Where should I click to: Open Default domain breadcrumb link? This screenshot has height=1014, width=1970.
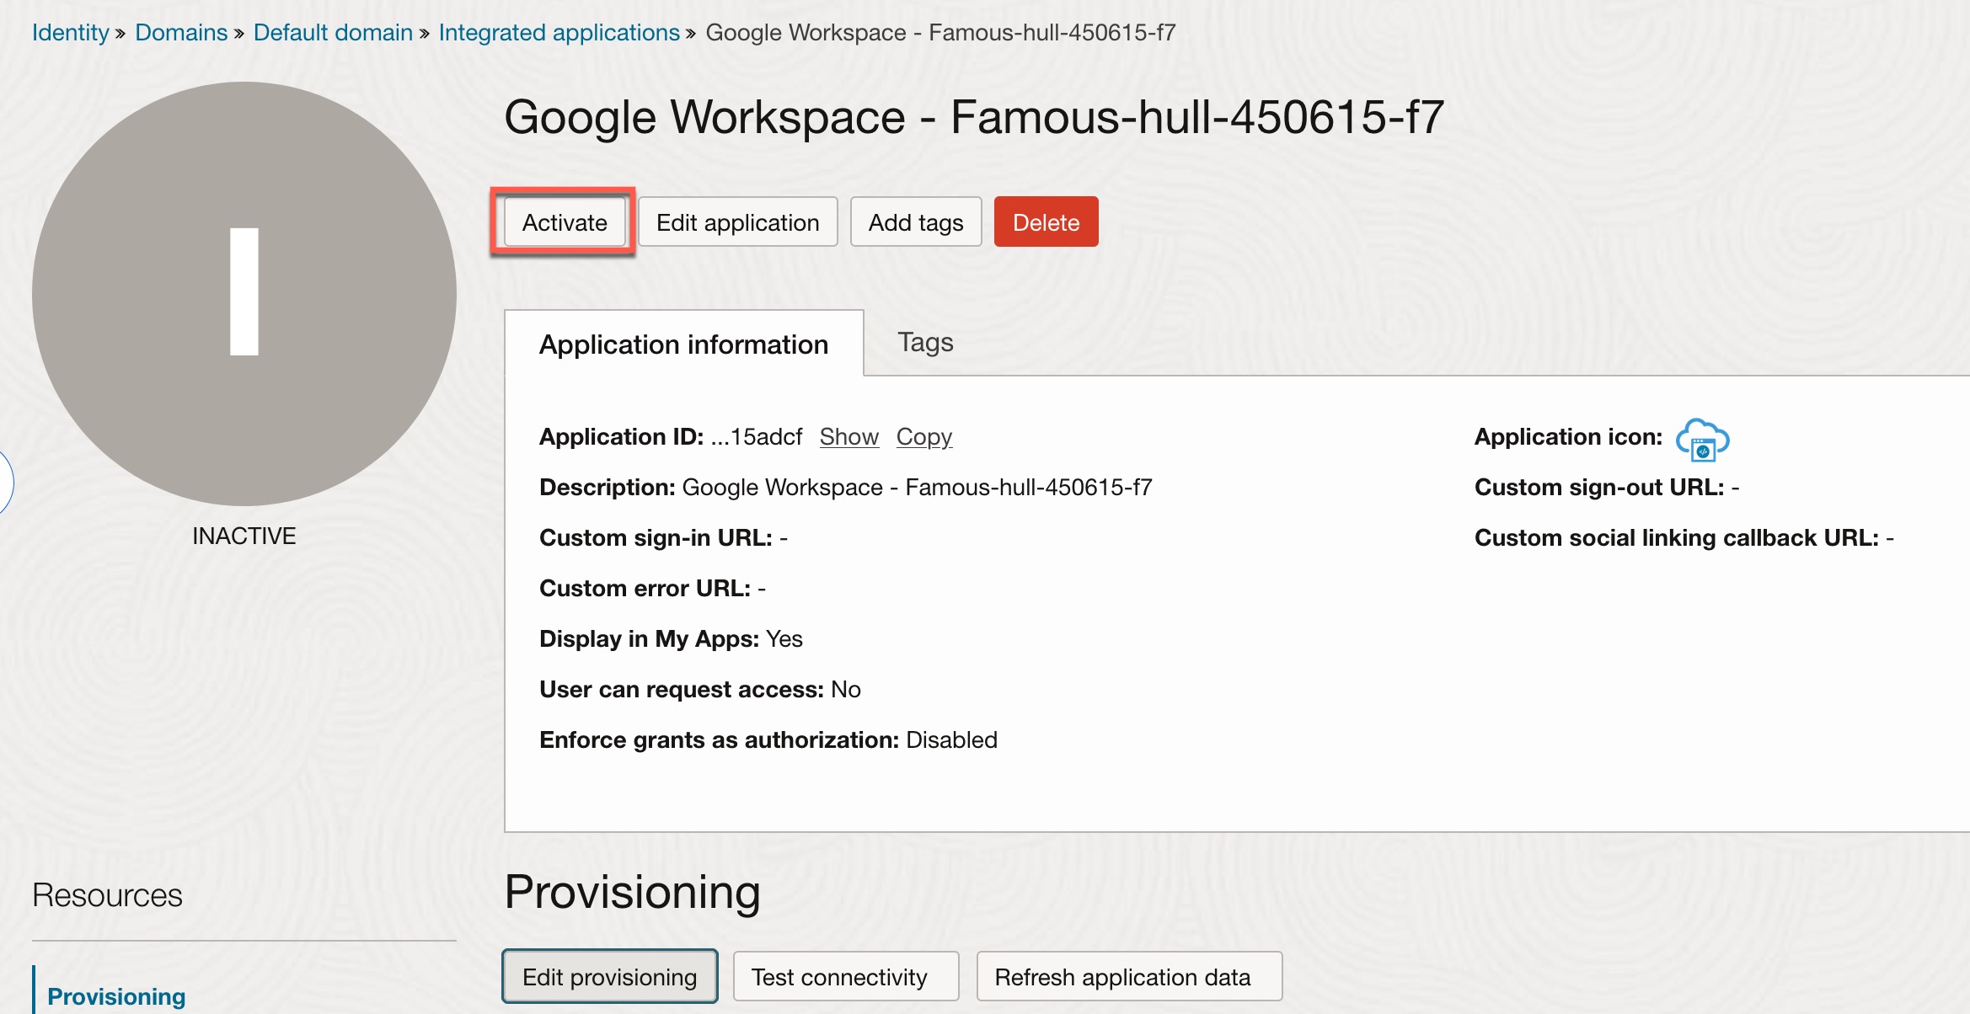coord(333,33)
